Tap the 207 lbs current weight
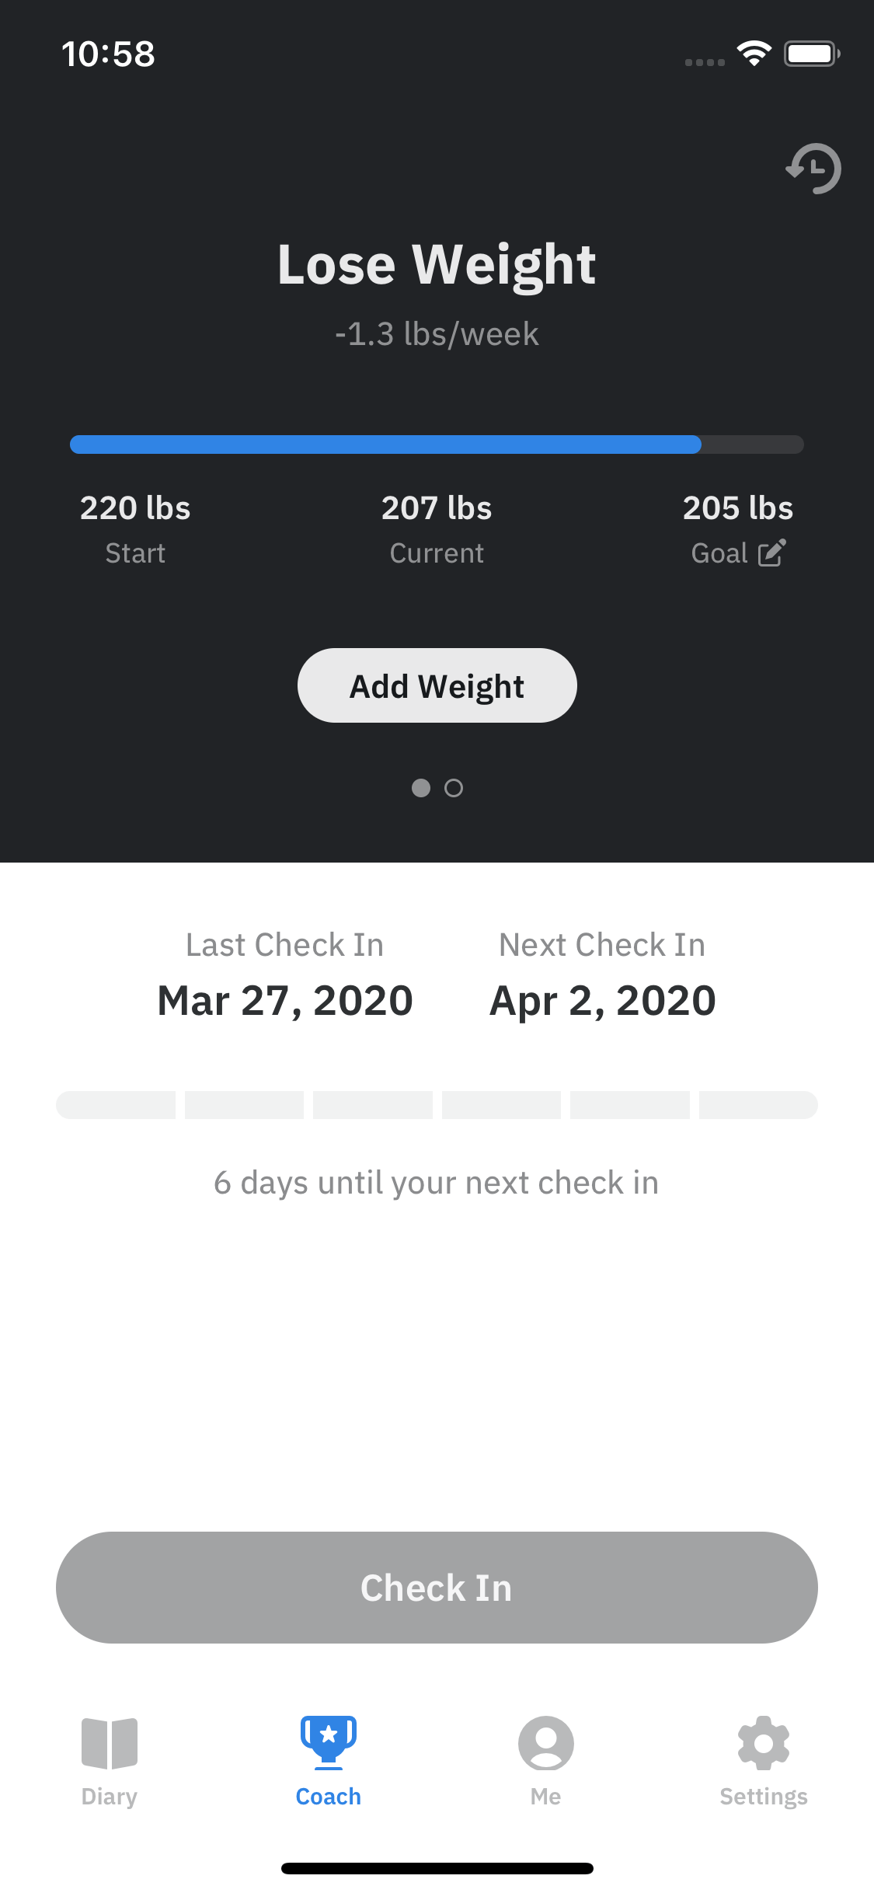 437,508
